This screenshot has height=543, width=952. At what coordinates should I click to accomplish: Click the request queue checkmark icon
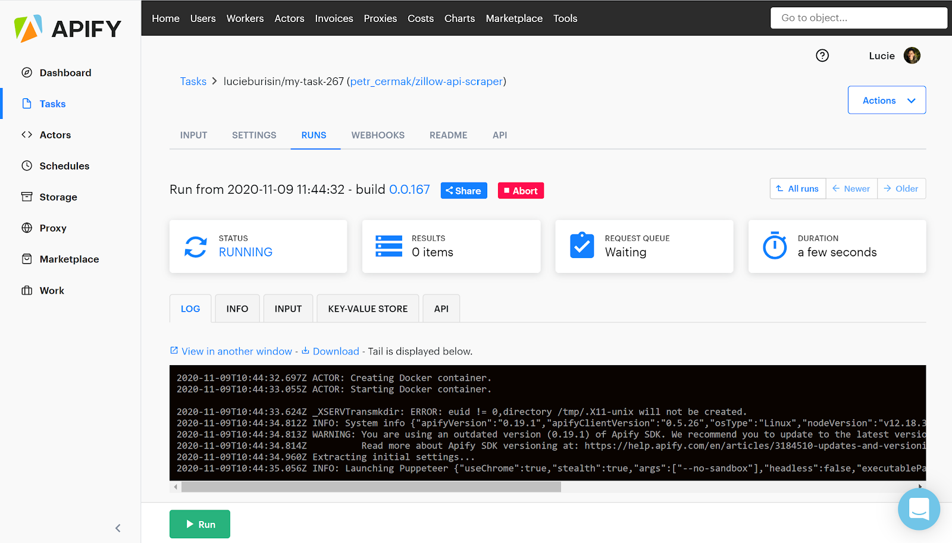click(582, 245)
